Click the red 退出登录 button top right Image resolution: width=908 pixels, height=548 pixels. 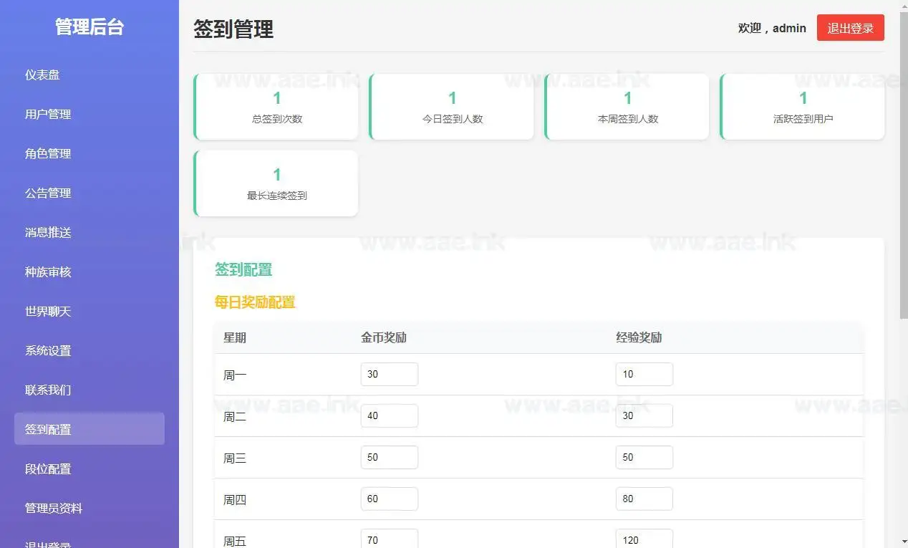click(x=850, y=28)
